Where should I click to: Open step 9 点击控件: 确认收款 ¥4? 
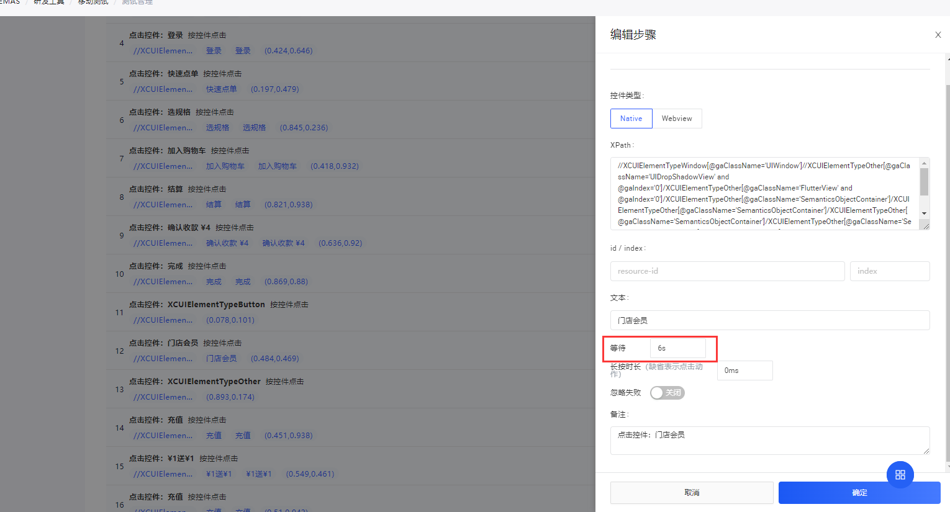tap(351, 235)
